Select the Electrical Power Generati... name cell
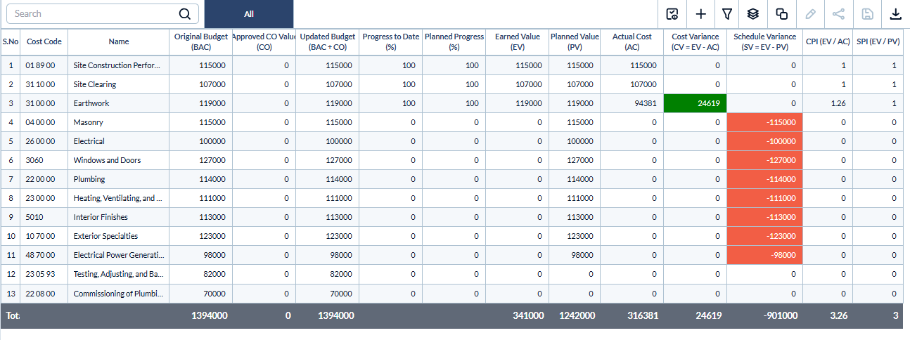 click(119, 255)
